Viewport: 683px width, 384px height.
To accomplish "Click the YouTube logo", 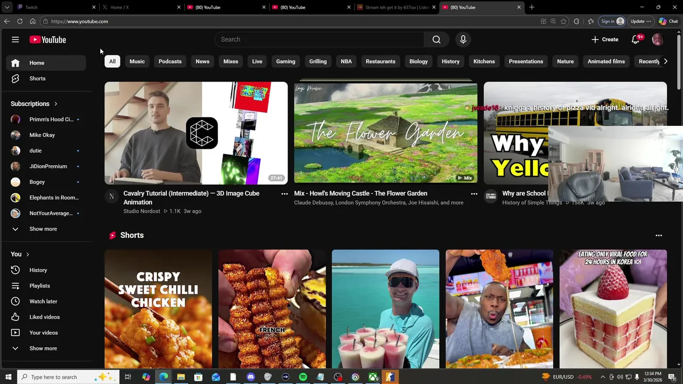I will (x=47, y=39).
